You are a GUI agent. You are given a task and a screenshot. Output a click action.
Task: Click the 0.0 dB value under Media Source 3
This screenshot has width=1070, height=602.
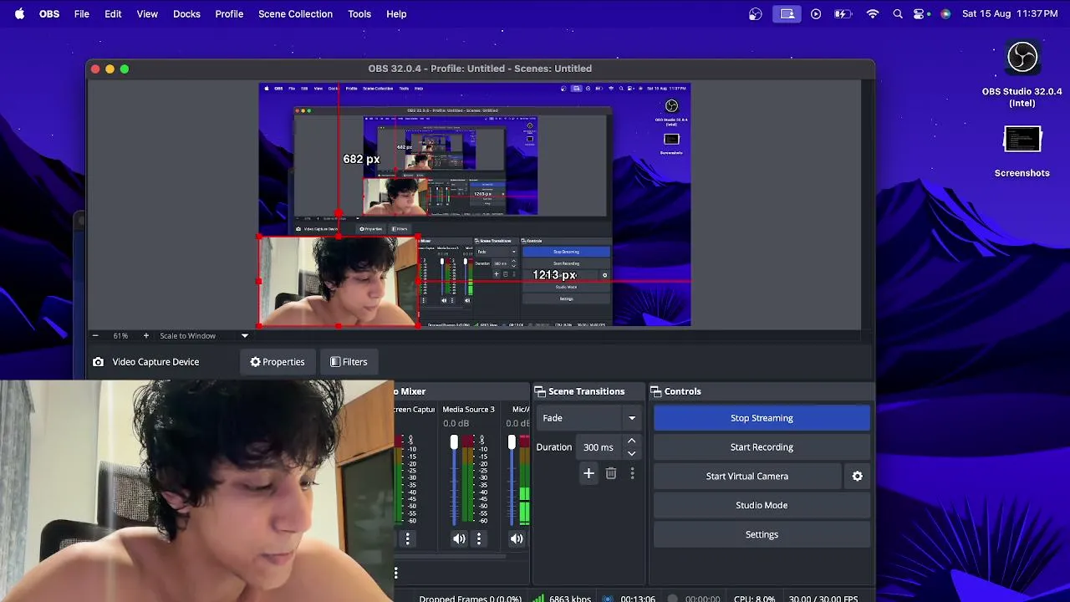click(x=456, y=423)
